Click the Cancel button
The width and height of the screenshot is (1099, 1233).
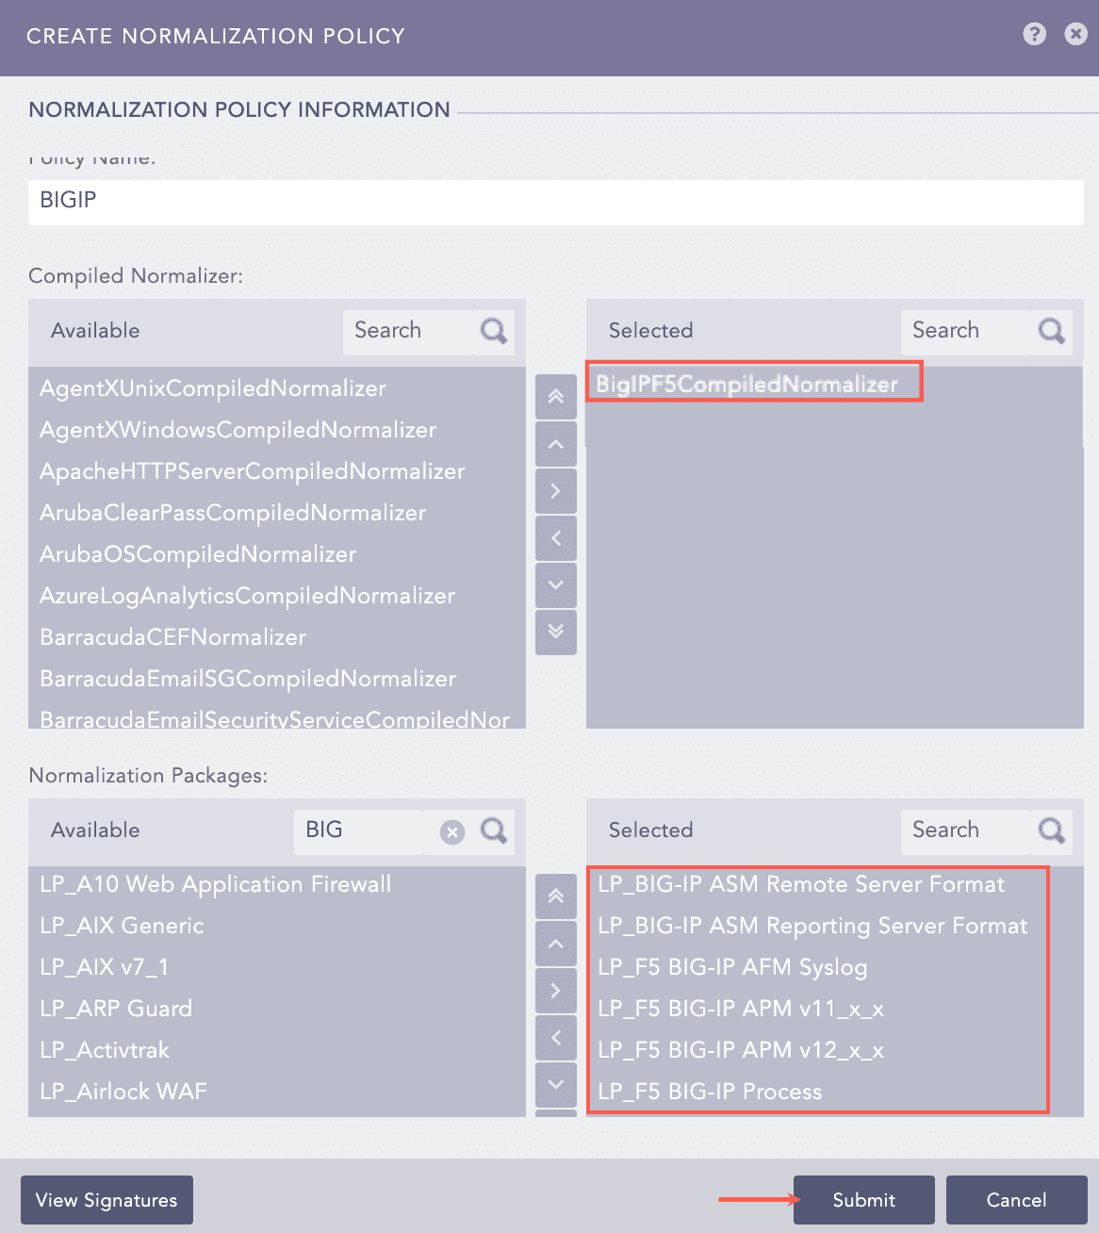[1016, 1200]
